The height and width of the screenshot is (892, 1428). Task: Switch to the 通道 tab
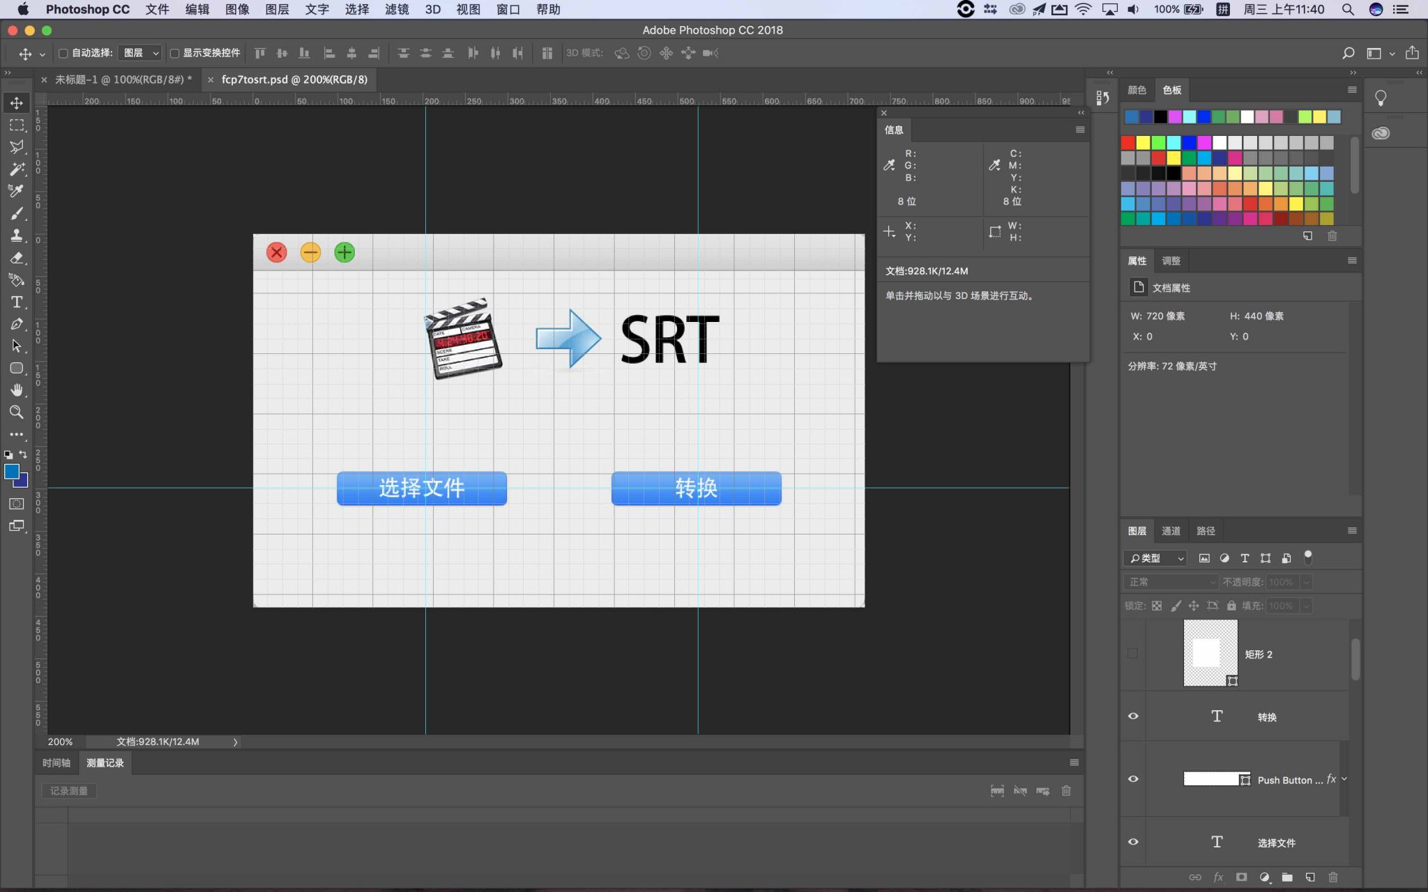[x=1171, y=531]
